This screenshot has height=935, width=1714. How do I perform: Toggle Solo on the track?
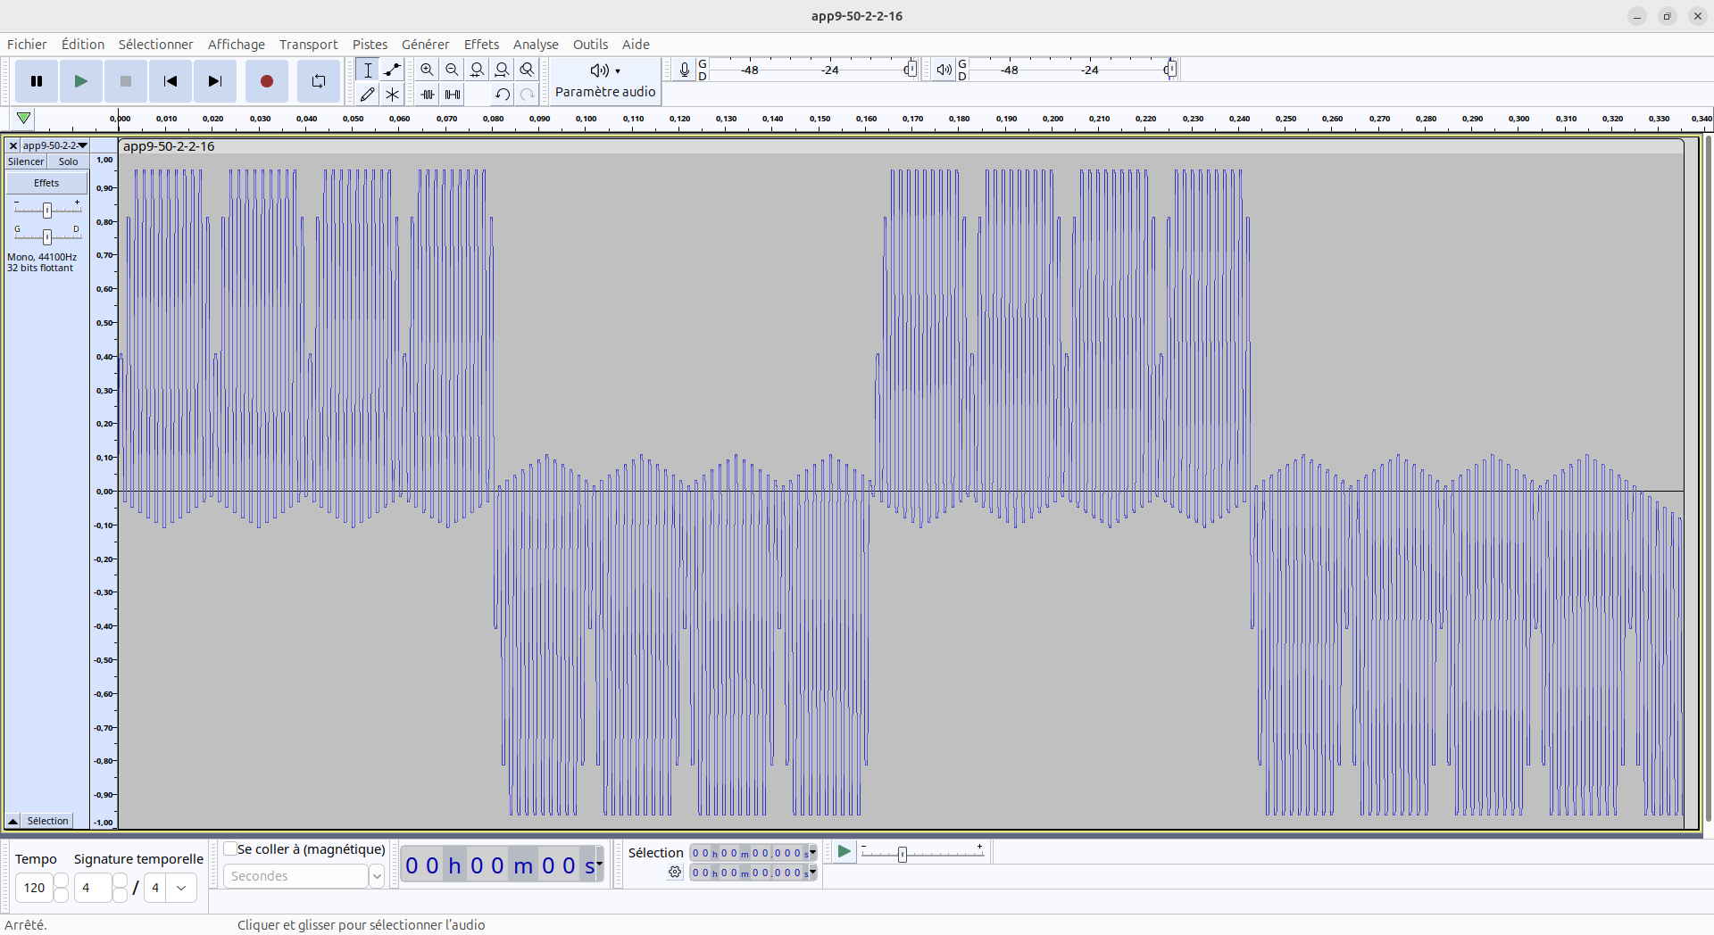68,161
